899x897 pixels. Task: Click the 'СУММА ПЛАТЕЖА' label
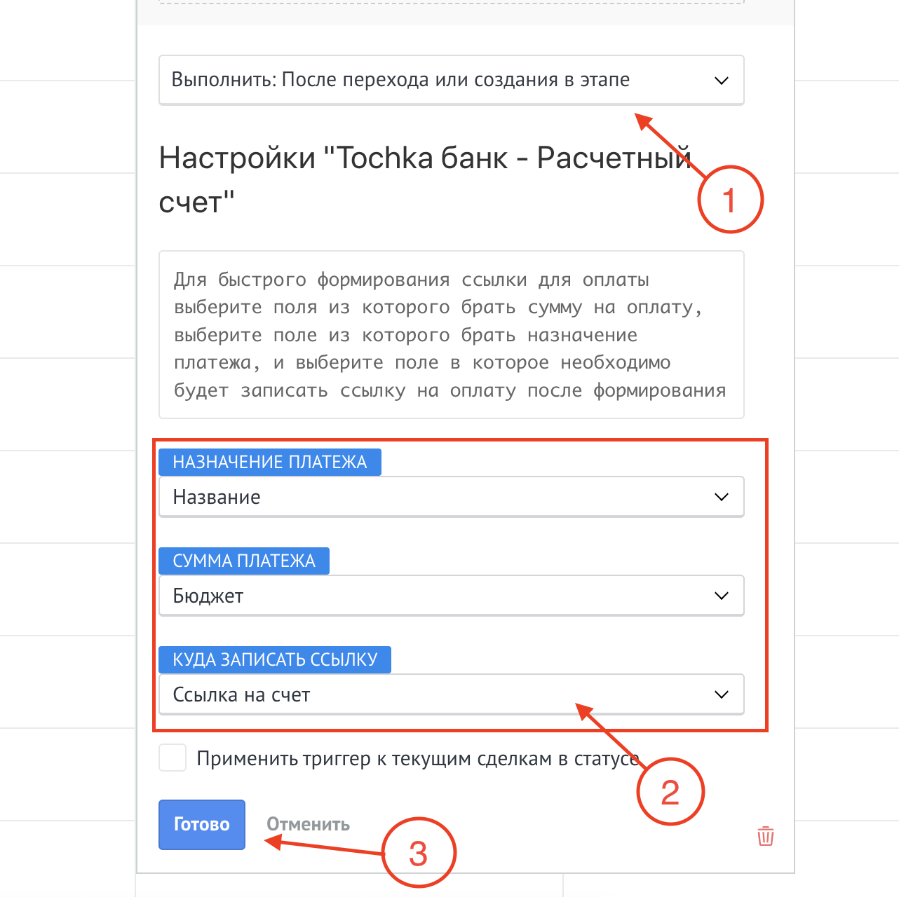point(244,561)
